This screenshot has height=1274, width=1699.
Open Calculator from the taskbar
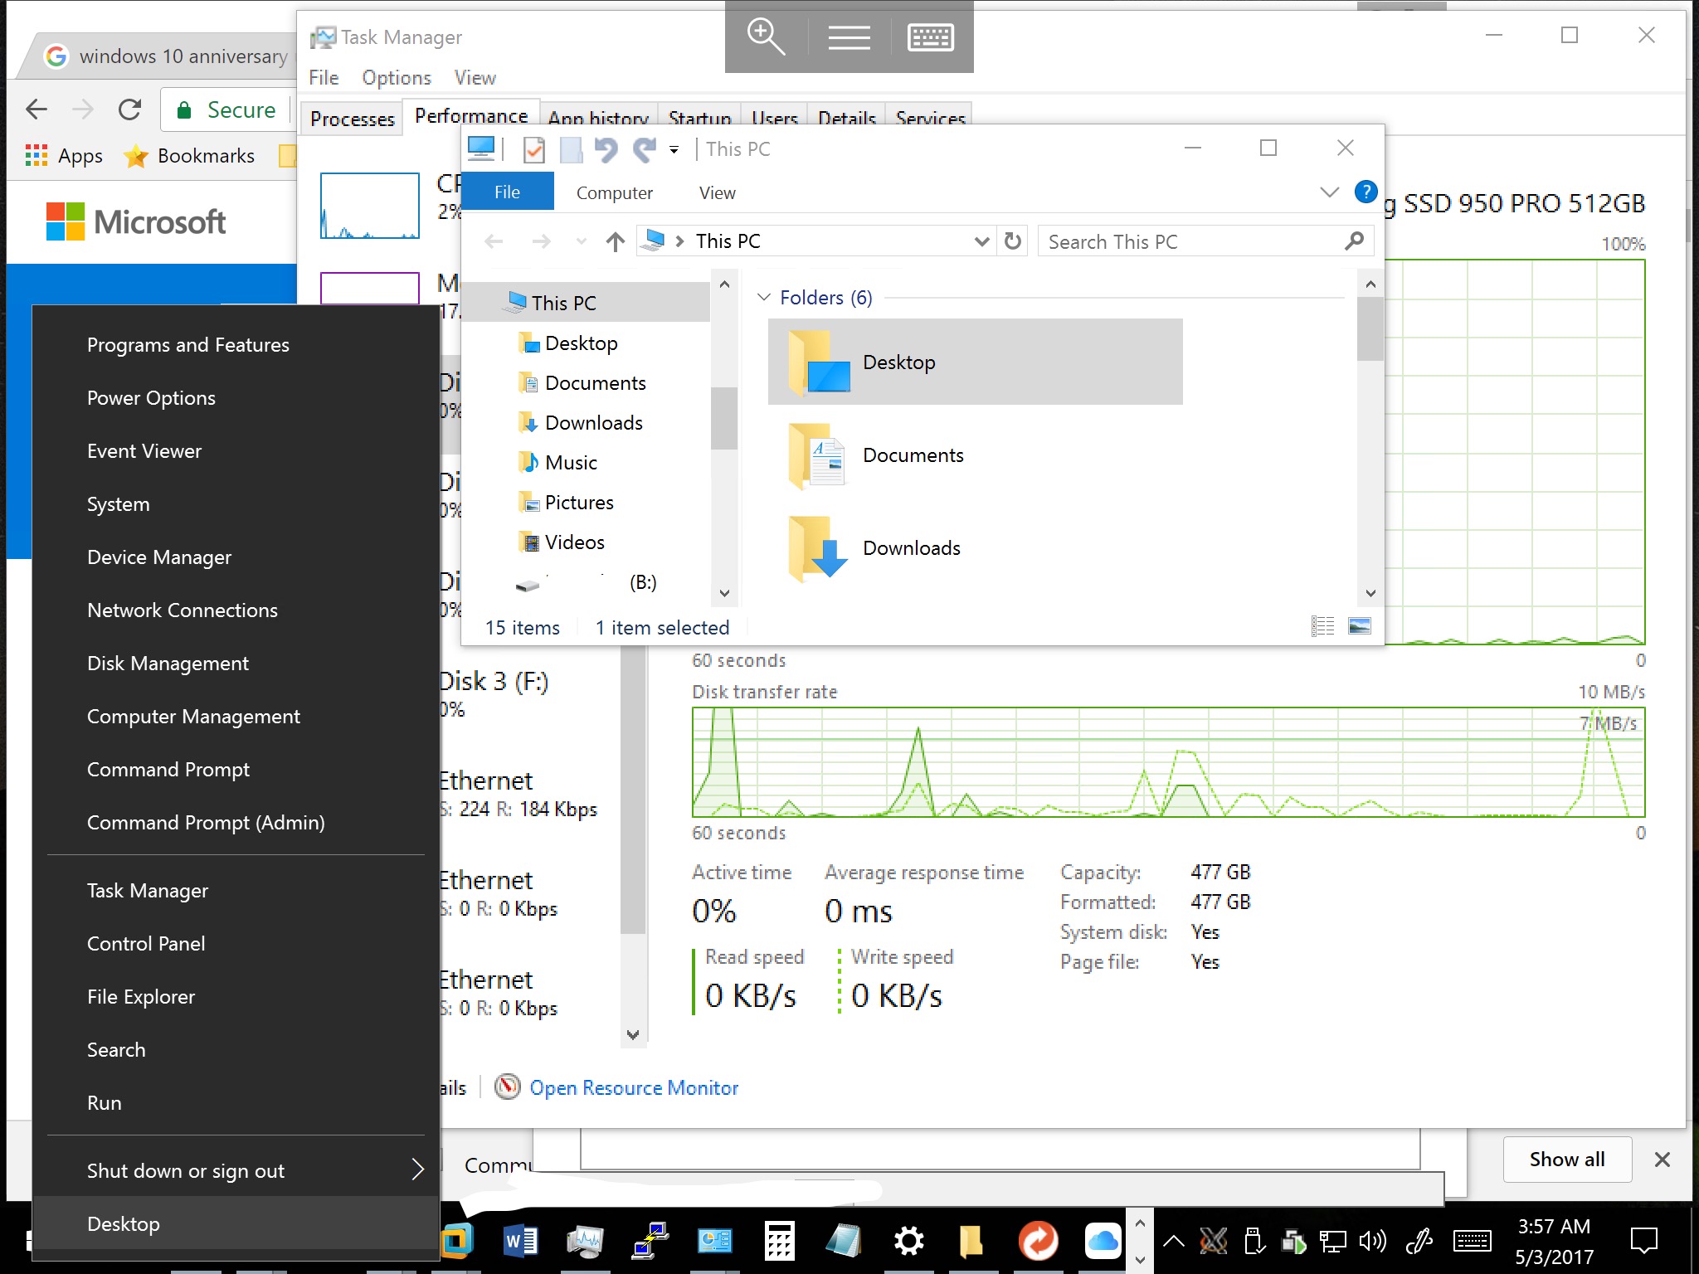tap(778, 1241)
